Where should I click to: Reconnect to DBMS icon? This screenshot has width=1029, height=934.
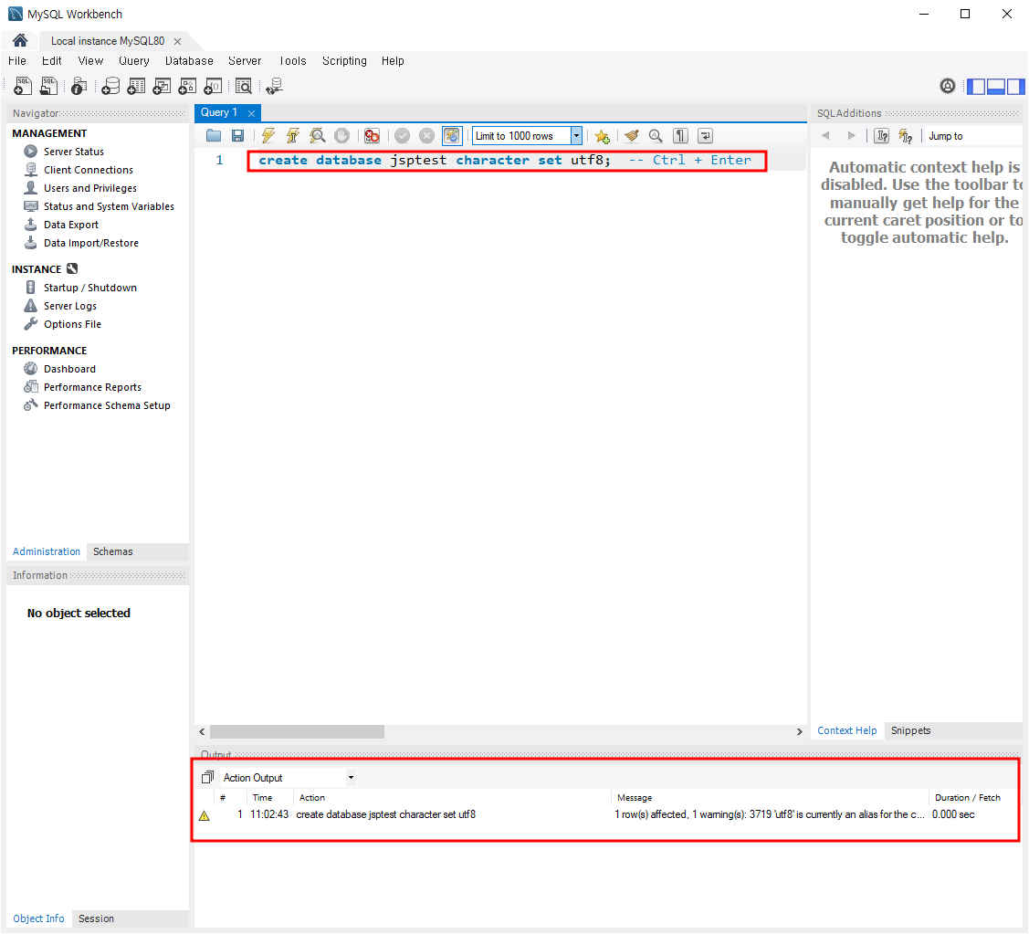click(x=274, y=86)
